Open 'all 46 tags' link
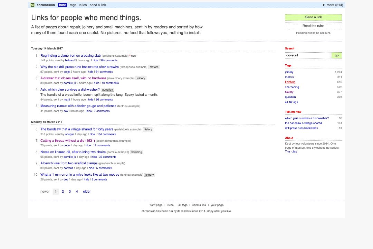The height and width of the screenshot is (249, 373). [x=291, y=102]
